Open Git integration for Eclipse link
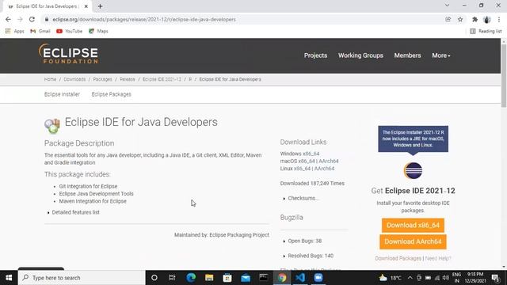This screenshot has width=507, height=285. 88,186
